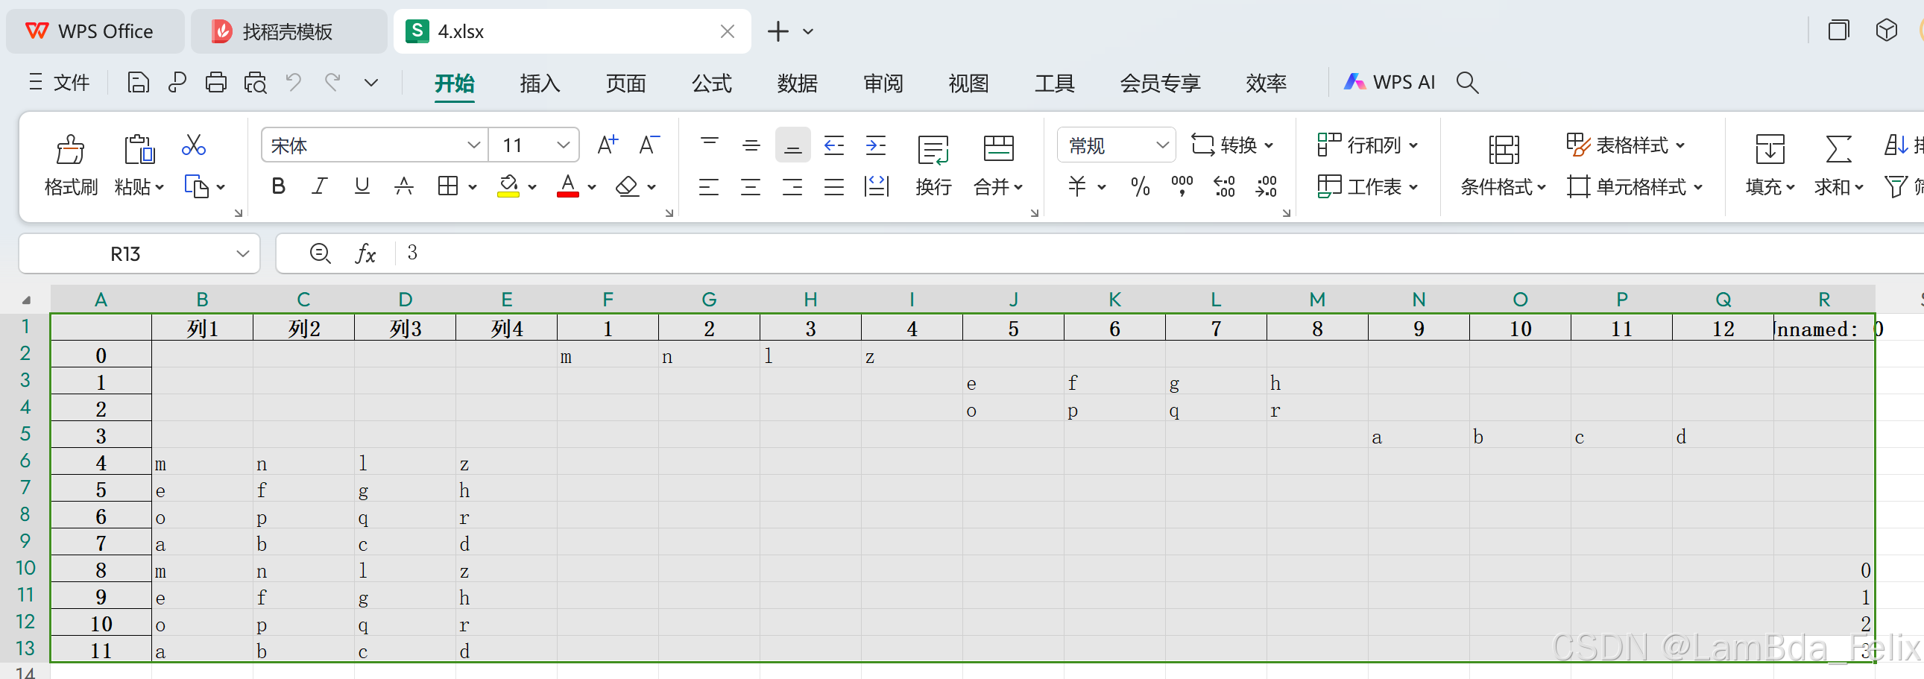Open Cell Style (单元格样式) menu

click(1636, 187)
